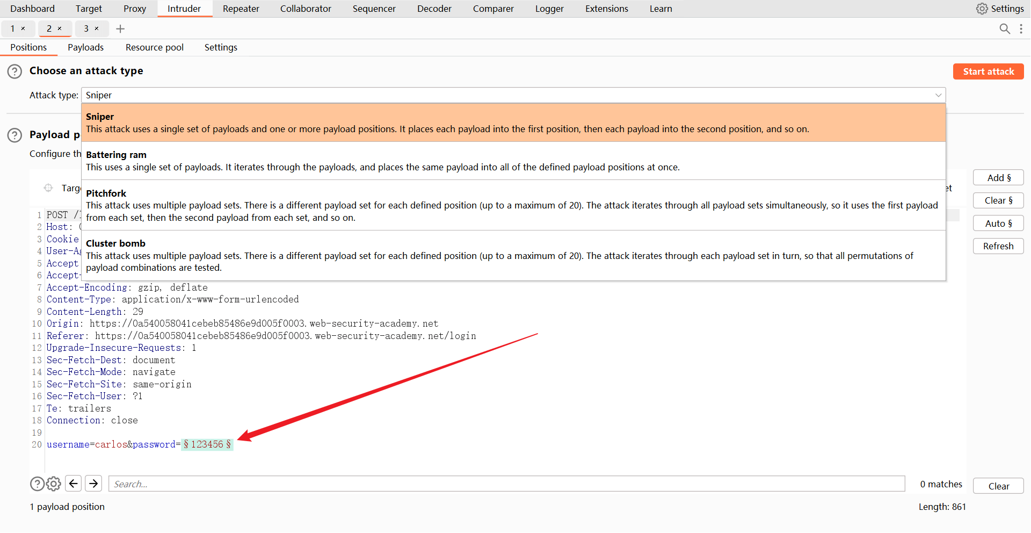Clear the editor search field

(999, 486)
